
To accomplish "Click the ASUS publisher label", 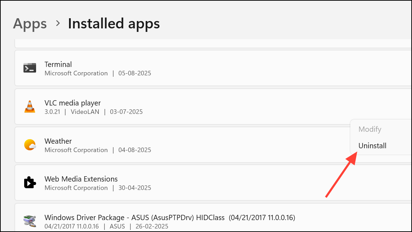I will tap(117, 226).
